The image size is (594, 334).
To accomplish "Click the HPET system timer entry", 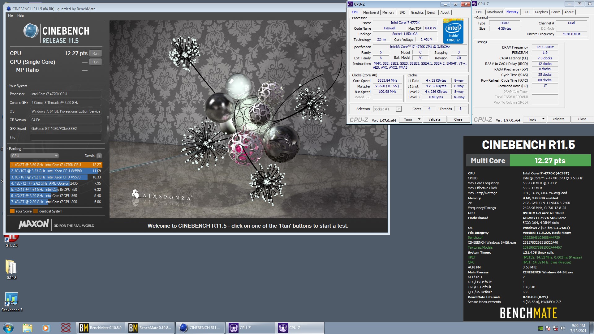I will (472, 258).
